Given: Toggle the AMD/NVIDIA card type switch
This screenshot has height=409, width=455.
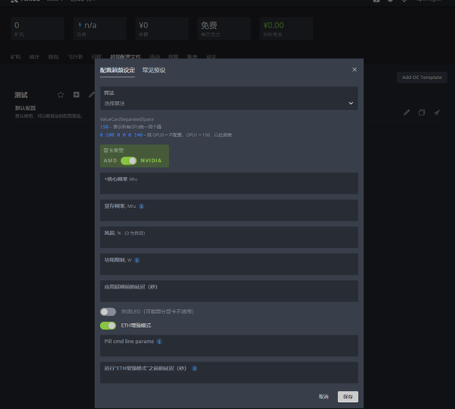Looking at the screenshot, I should [x=128, y=161].
